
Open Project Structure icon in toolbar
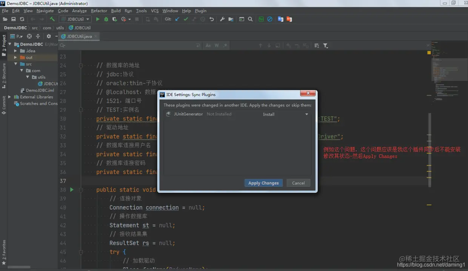click(x=231, y=19)
